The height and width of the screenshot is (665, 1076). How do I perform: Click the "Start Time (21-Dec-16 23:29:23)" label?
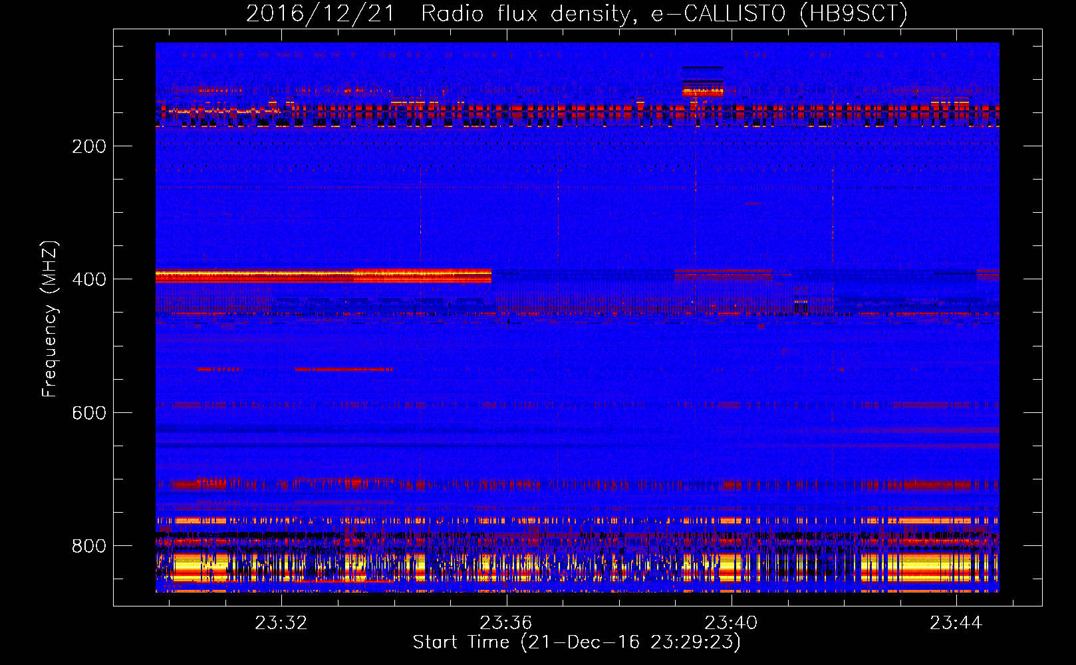[577, 642]
